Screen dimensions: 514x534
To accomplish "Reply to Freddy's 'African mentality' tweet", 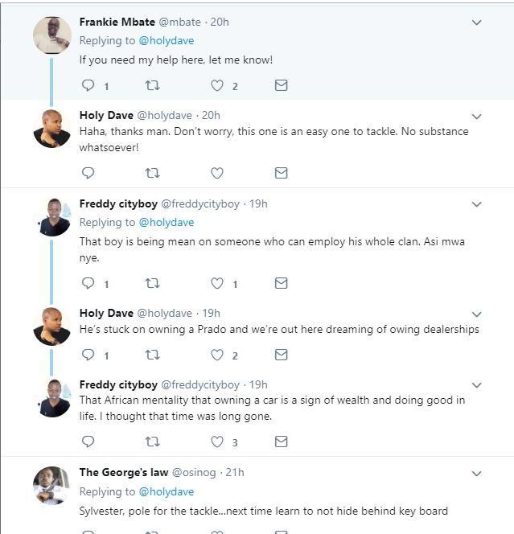I will 88,442.
